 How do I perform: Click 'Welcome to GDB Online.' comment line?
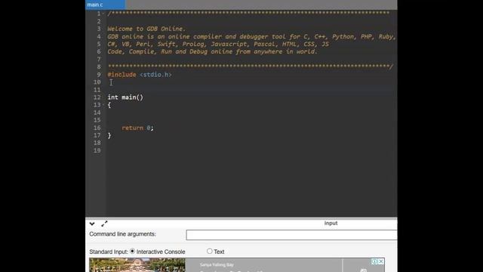point(146,29)
